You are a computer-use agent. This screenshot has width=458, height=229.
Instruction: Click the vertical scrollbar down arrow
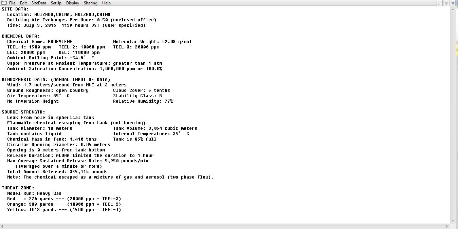pyautogui.click(x=453, y=221)
